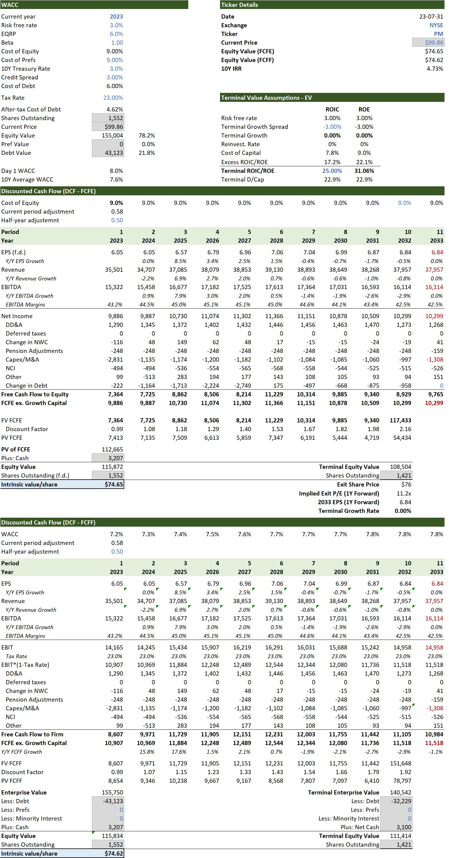
Task: Select the Terminal ROIC value 25.00%
Action: (332, 171)
